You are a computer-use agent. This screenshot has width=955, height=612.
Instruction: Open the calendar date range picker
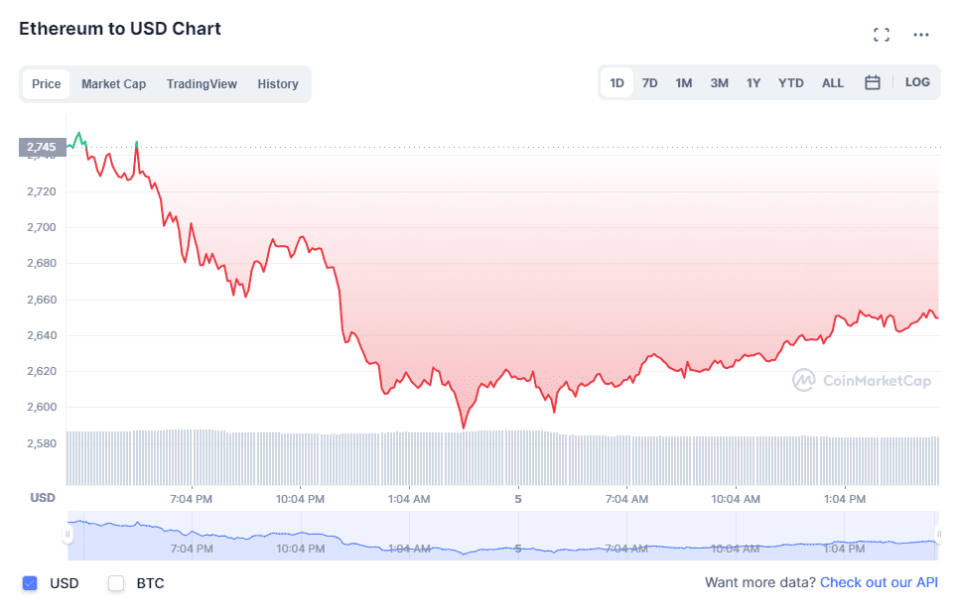point(873,82)
